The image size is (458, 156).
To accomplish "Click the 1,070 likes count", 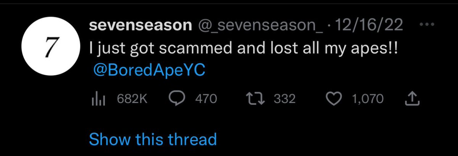I will click(x=368, y=99).
